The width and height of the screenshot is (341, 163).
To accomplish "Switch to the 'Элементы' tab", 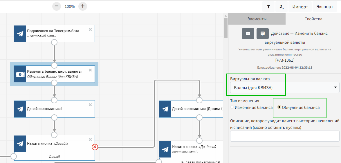I will coord(257,19).
